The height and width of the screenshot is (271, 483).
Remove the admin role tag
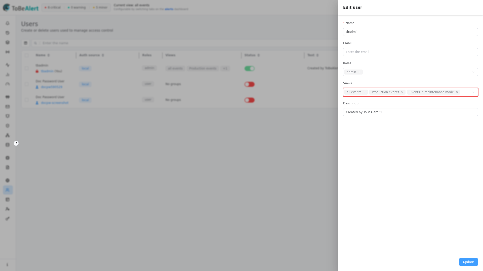point(359,72)
